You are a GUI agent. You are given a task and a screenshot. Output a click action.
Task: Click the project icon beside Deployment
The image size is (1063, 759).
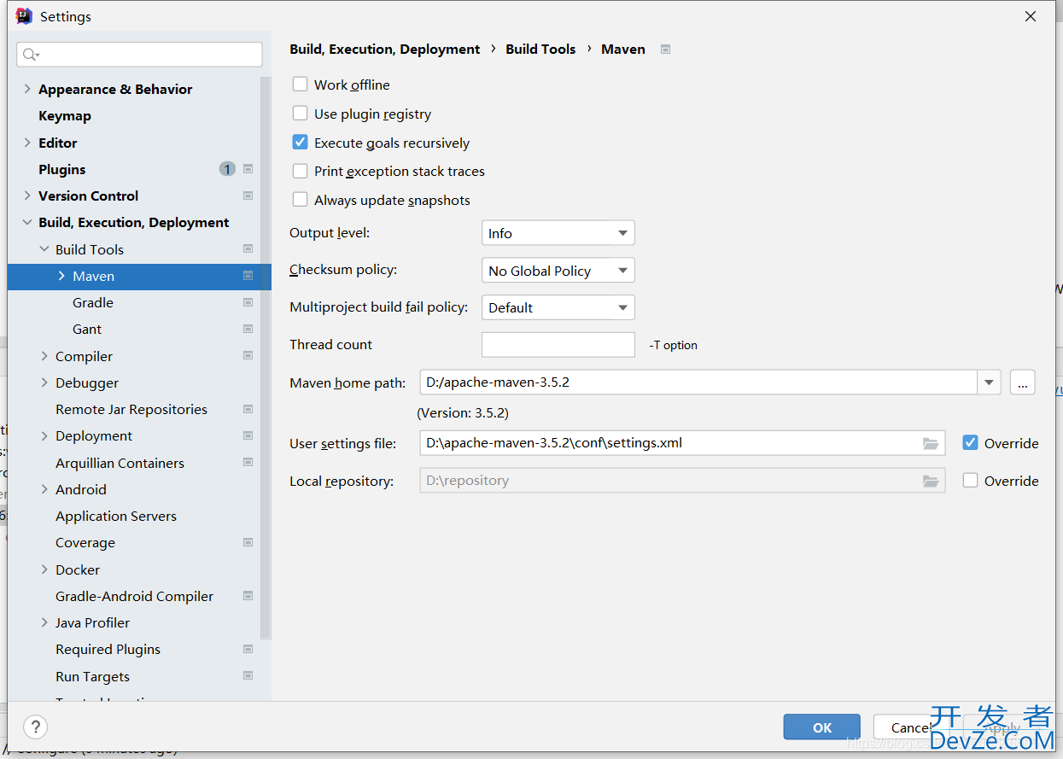pos(248,435)
